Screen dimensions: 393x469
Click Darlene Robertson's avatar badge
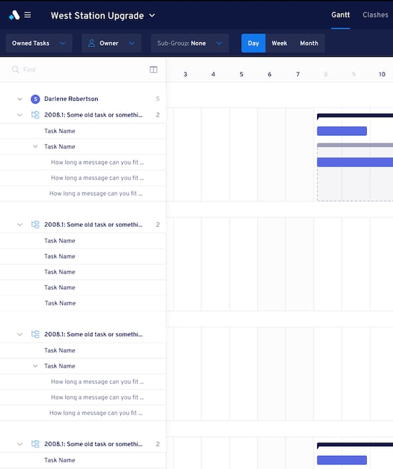tap(35, 99)
